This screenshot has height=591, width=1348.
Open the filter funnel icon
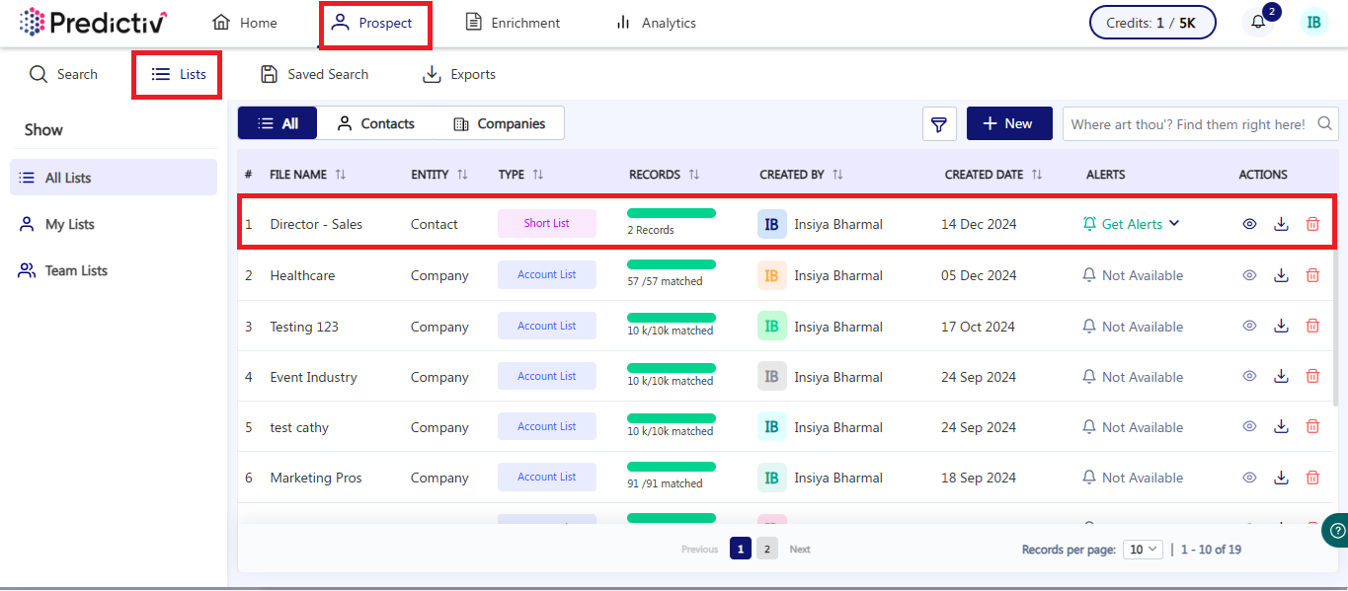(939, 124)
